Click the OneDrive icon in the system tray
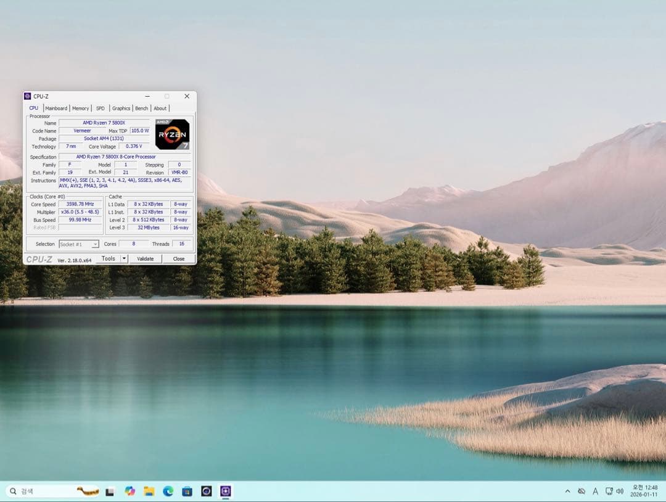Screen dimensions: 666x502 point(582,491)
